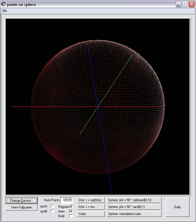Click the points on sphere title bar icon
196x222 pixels.
pyautogui.click(x=4, y=4)
